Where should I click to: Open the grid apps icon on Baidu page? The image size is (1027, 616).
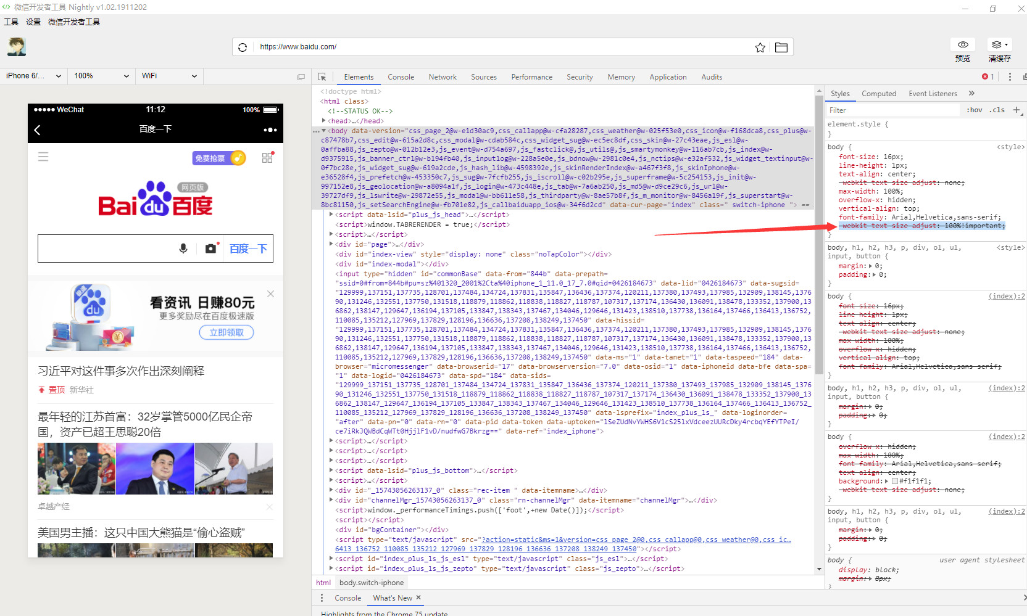[267, 157]
